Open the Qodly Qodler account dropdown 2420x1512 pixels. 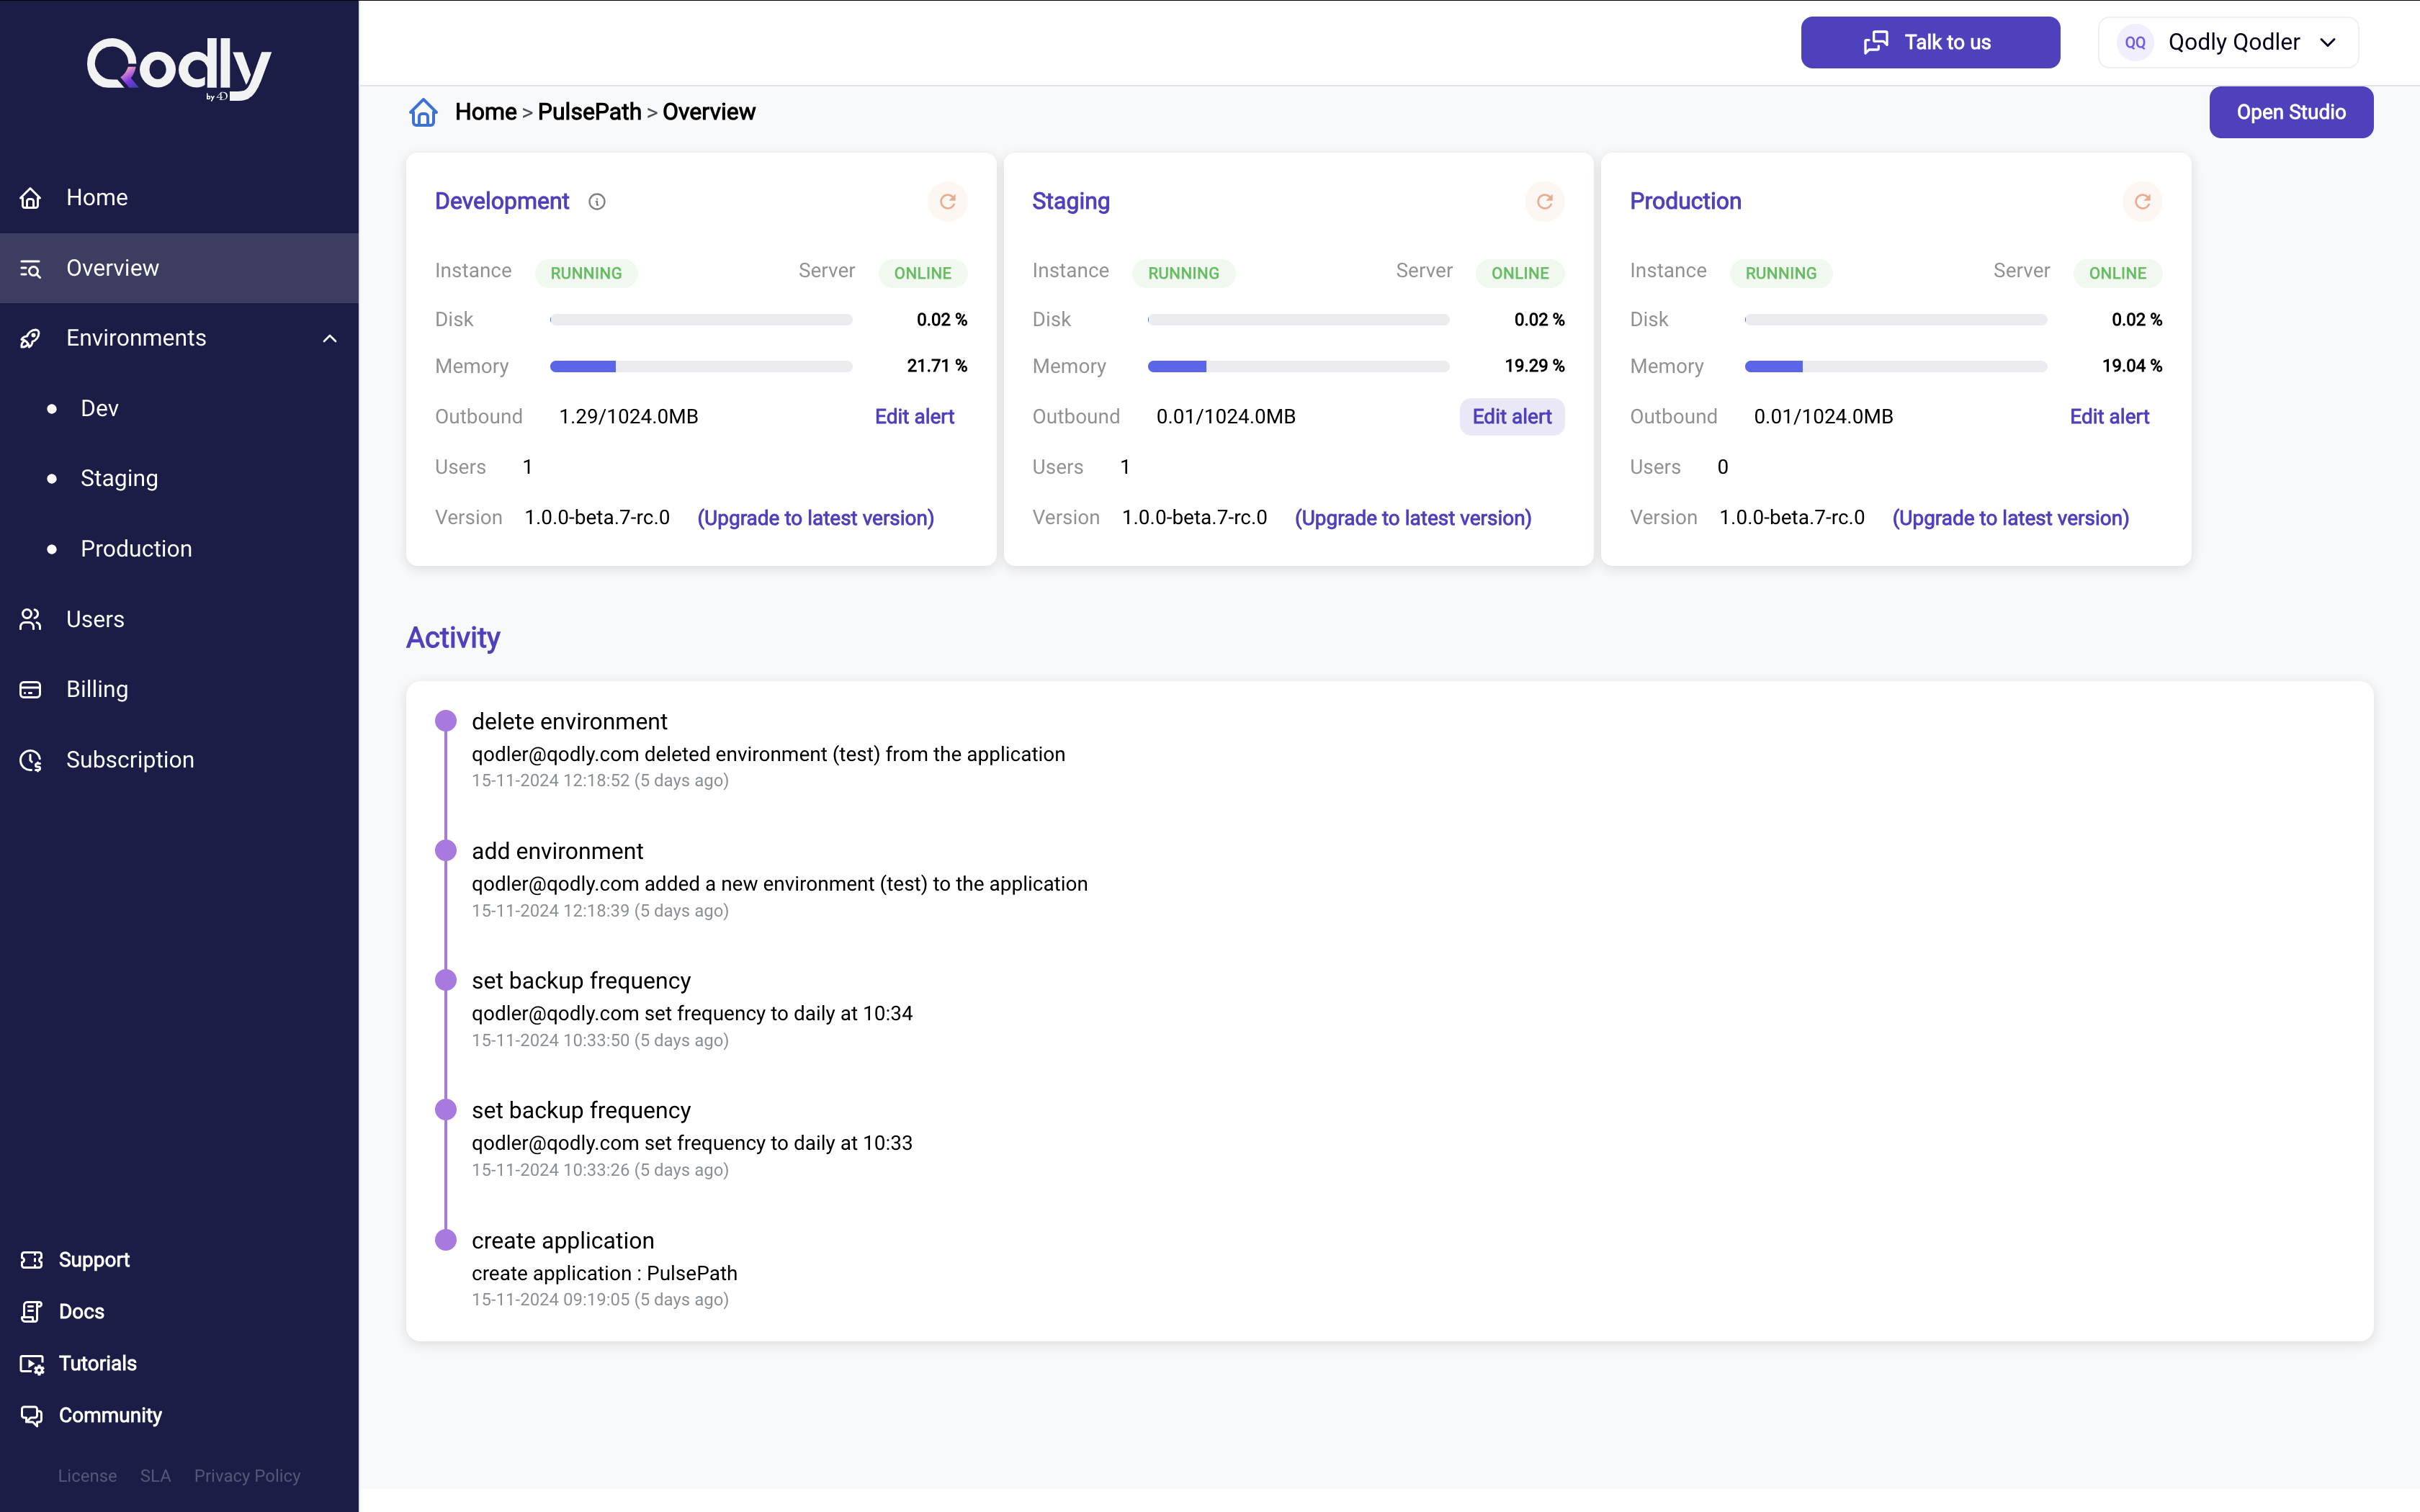point(2228,42)
